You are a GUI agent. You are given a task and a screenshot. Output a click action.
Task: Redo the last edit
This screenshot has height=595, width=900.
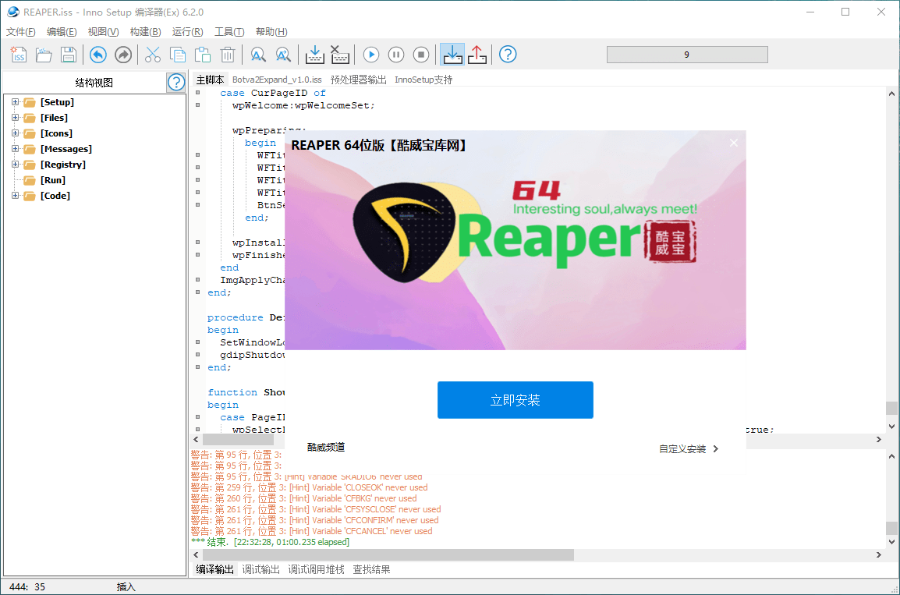(123, 55)
